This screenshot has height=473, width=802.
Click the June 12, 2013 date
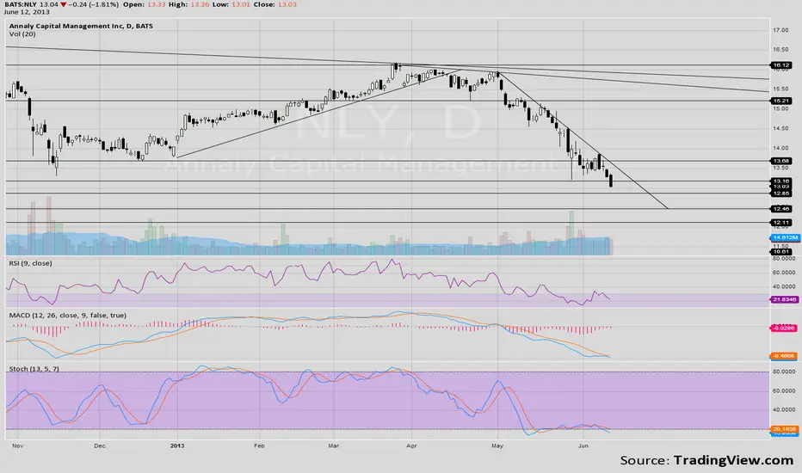tap(27, 12)
